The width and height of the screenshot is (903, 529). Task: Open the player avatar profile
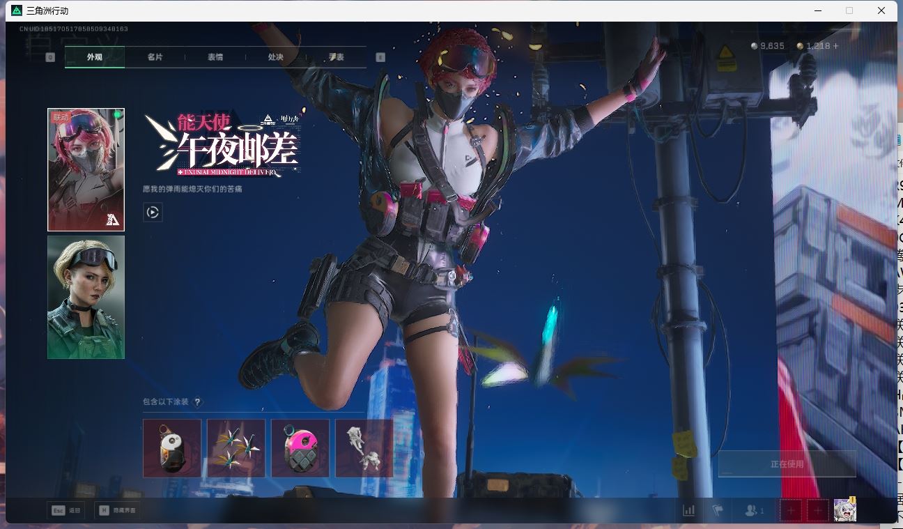coord(844,510)
